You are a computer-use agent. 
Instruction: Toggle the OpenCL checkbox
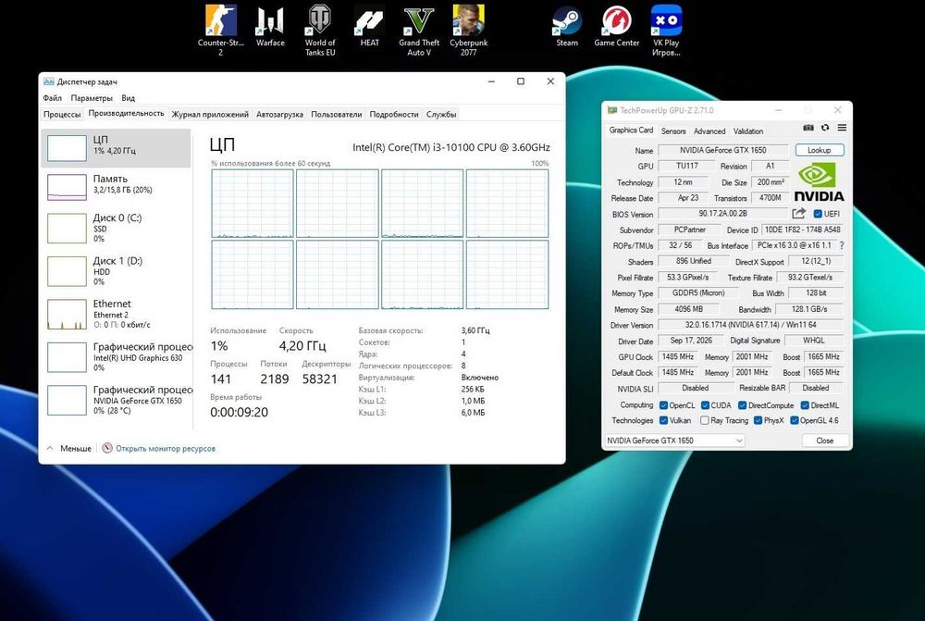pos(663,405)
